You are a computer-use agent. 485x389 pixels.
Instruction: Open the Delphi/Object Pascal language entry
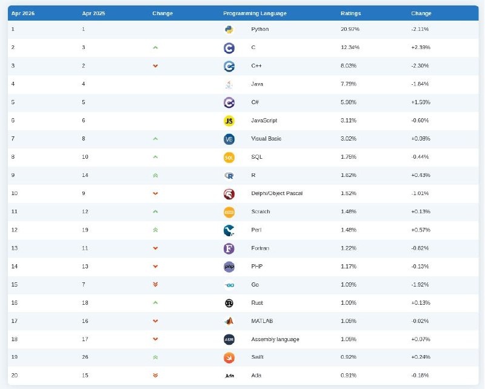click(x=276, y=193)
